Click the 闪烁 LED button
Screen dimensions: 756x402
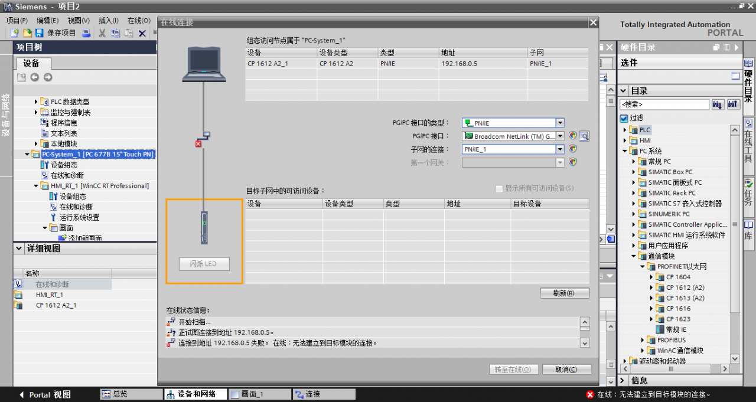(x=204, y=264)
